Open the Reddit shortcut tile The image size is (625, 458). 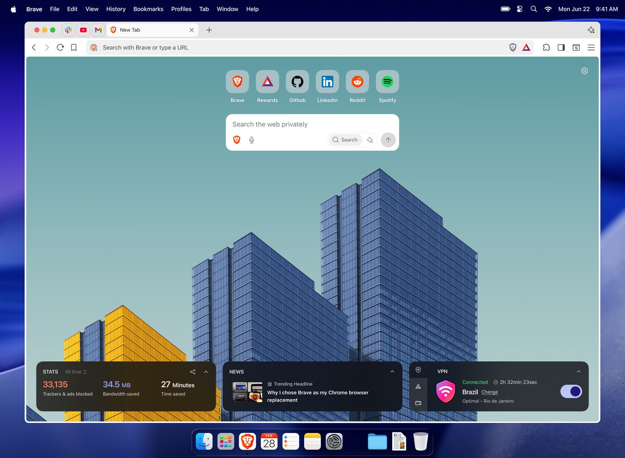coord(357,82)
